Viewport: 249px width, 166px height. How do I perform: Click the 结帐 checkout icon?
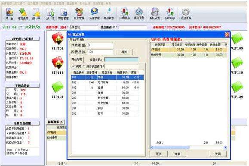pos(36,14)
